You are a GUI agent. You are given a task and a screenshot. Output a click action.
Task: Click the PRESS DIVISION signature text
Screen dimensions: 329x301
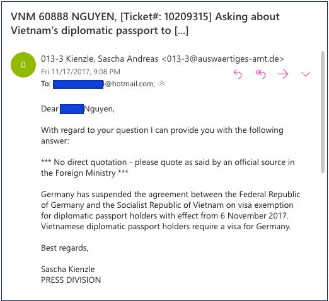[x=71, y=280]
